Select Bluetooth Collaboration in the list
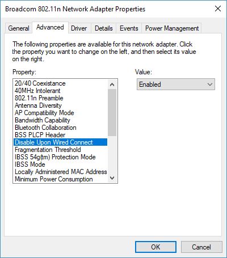Viewport: 227px width, 258px height. point(60,128)
